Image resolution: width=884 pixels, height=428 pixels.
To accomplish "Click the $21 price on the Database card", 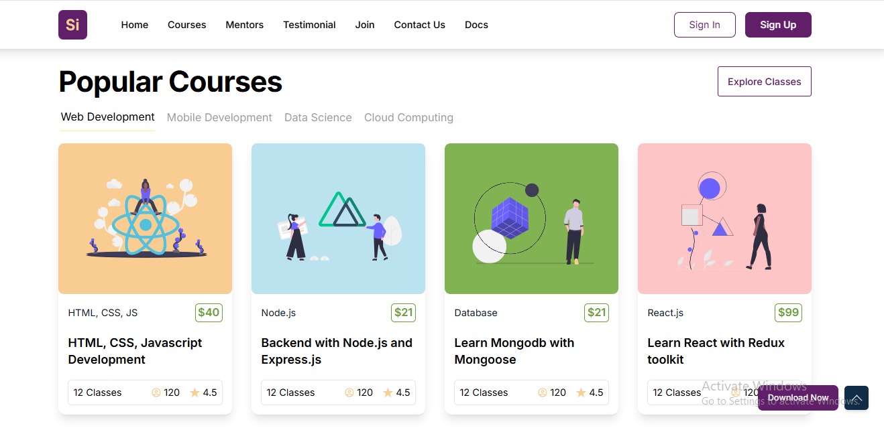I will (x=596, y=313).
